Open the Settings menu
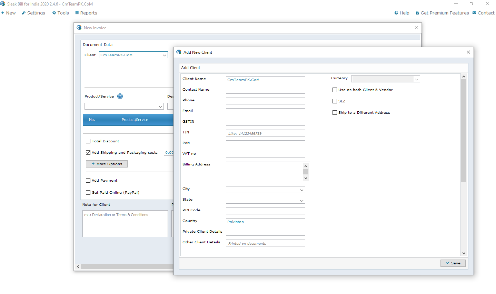The height and width of the screenshot is (294, 496). [x=33, y=13]
